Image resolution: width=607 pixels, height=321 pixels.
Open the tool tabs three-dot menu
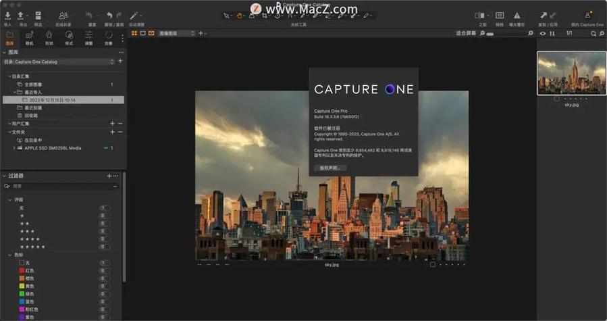point(122,39)
